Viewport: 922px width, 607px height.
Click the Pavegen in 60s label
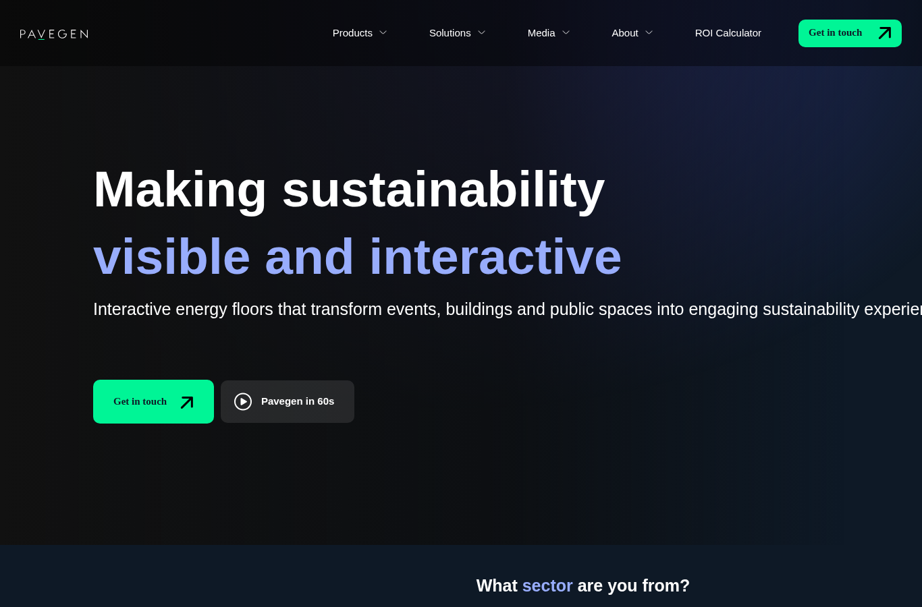(298, 401)
